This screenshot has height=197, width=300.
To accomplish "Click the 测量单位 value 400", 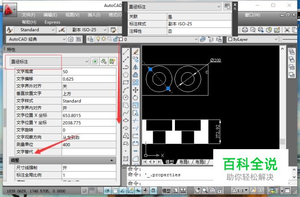I will click(89, 145).
